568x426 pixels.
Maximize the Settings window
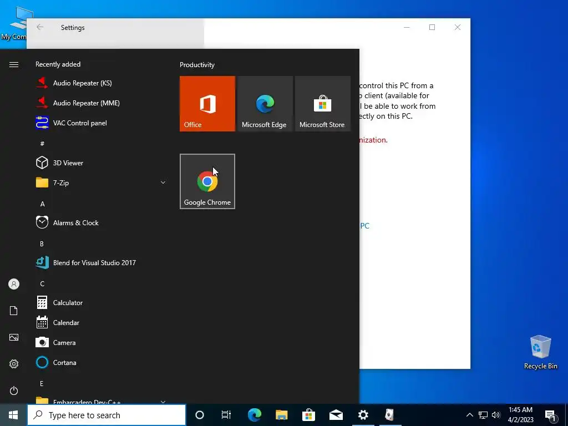(x=432, y=27)
